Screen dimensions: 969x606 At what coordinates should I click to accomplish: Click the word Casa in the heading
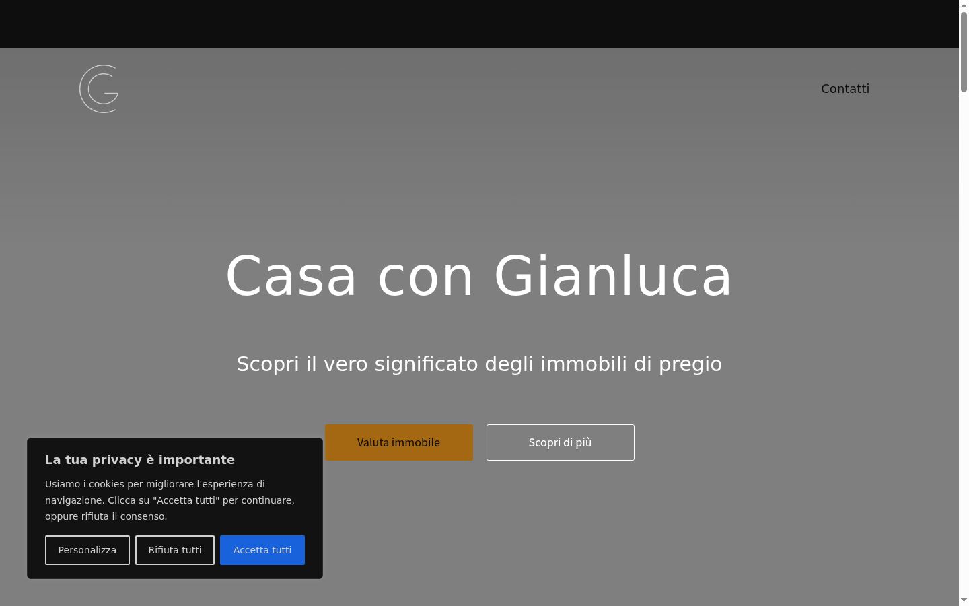(x=291, y=276)
